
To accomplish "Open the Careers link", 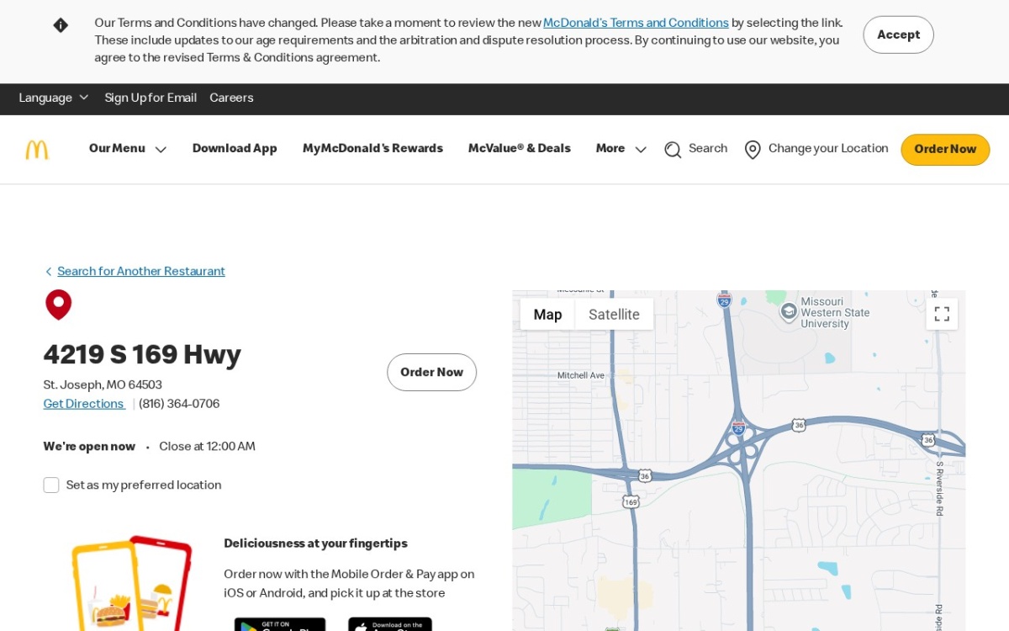I will coord(231,98).
